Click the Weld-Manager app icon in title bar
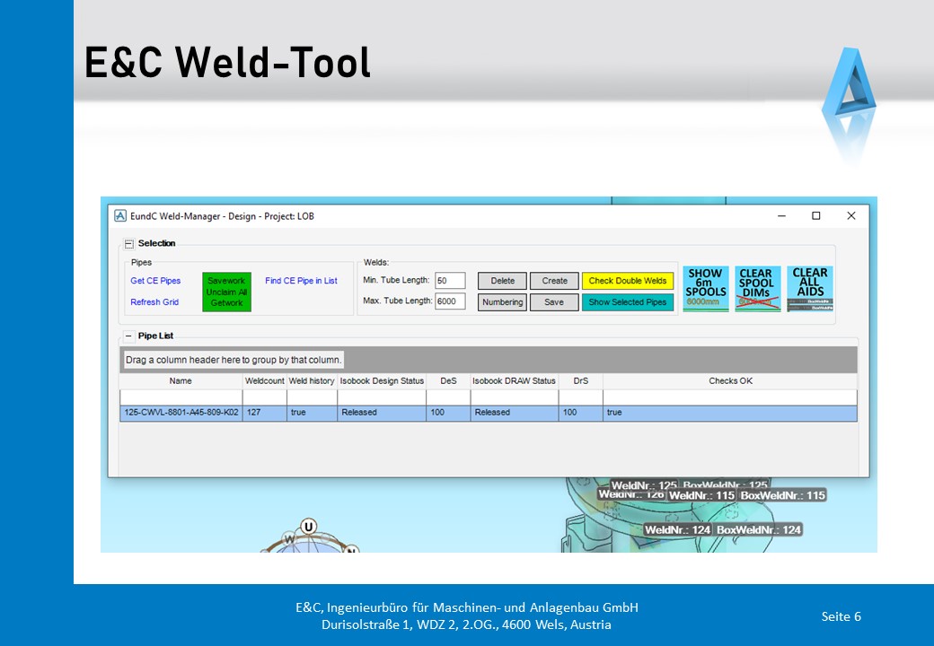The width and height of the screenshot is (934, 646). [120, 216]
